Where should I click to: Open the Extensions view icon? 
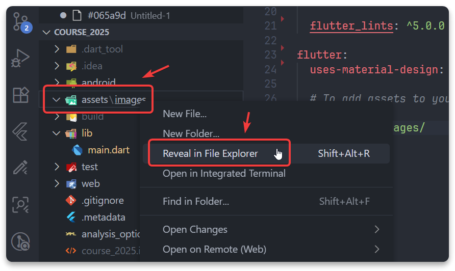click(x=21, y=95)
